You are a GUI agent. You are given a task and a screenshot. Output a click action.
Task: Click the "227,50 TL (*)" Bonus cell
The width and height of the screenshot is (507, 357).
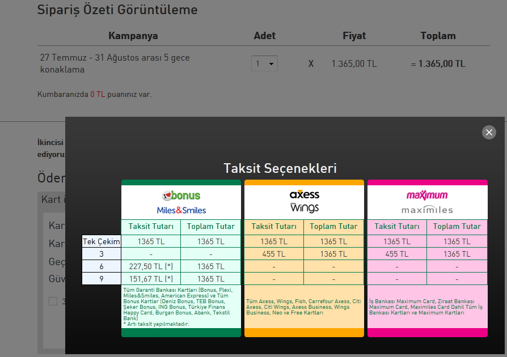(x=151, y=266)
